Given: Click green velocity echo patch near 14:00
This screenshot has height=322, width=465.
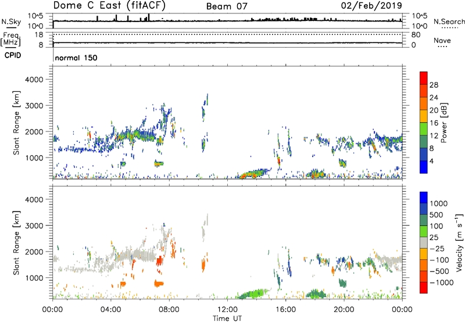Looking at the screenshot, I should pyautogui.click(x=253, y=294).
